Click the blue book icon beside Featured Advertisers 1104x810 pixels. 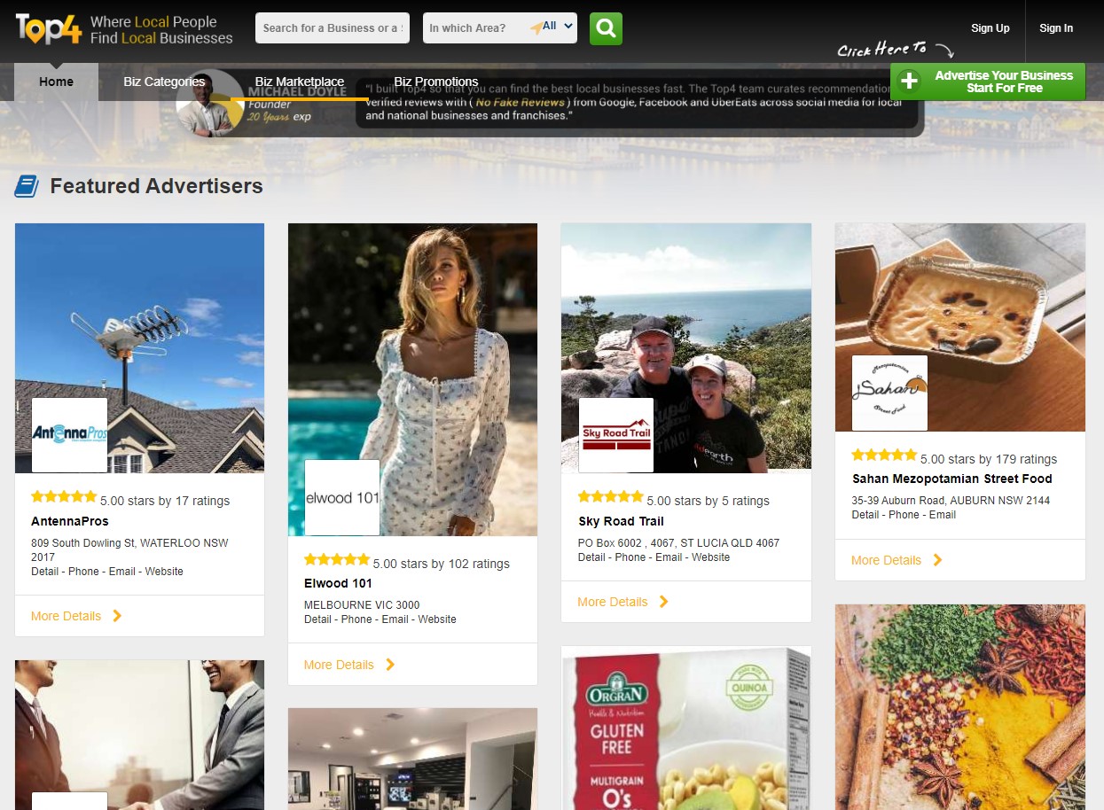pos(27,186)
